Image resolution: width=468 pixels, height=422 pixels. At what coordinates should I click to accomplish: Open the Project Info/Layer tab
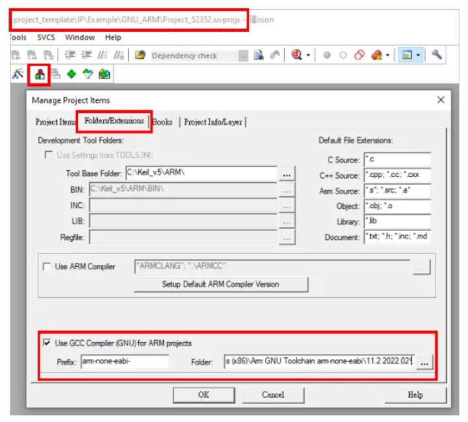pos(213,122)
